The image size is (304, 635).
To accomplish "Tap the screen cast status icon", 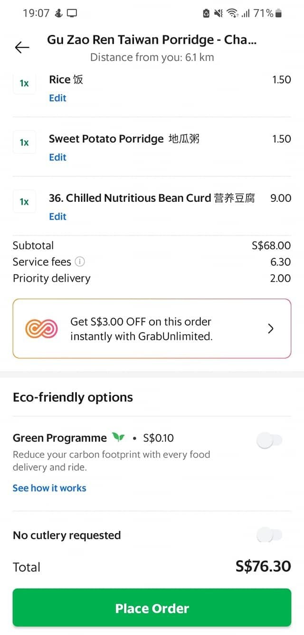I will click(72, 13).
